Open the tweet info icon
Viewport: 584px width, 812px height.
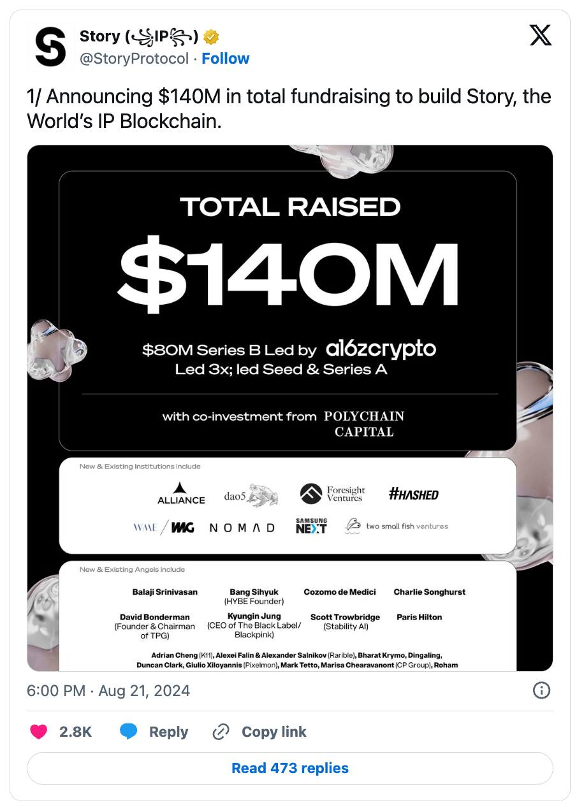tap(541, 690)
